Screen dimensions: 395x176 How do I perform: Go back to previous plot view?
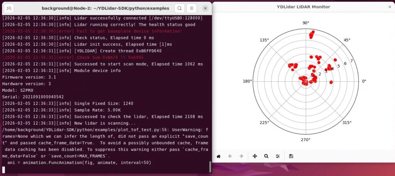(x=230, y=156)
